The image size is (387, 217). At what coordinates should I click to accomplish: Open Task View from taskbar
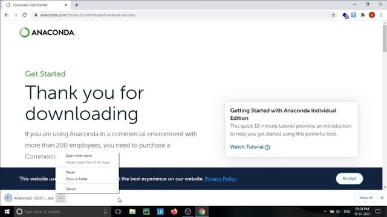click(x=118, y=212)
